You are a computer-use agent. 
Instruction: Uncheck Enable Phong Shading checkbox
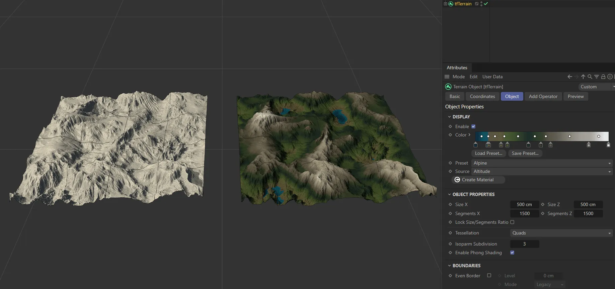point(512,253)
